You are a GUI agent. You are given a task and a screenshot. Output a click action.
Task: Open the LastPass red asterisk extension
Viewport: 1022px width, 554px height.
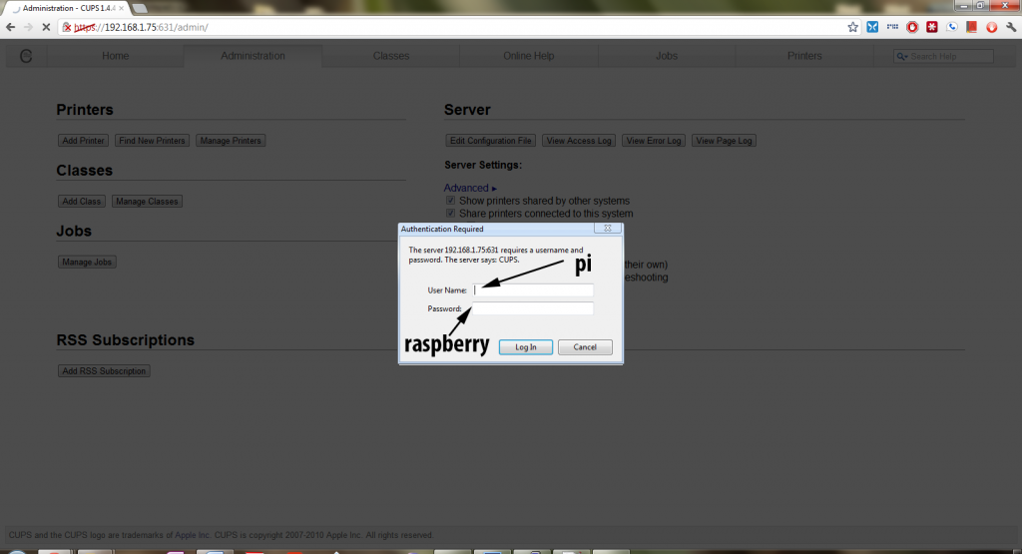point(932,27)
